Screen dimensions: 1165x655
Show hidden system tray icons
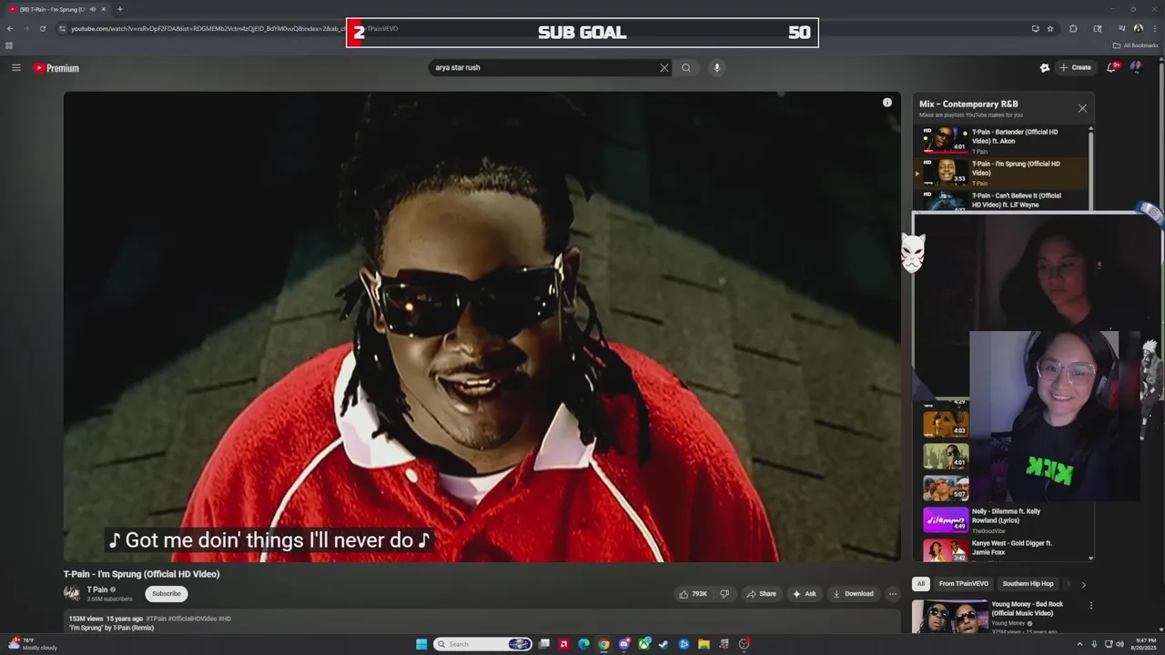click(1081, 644)
